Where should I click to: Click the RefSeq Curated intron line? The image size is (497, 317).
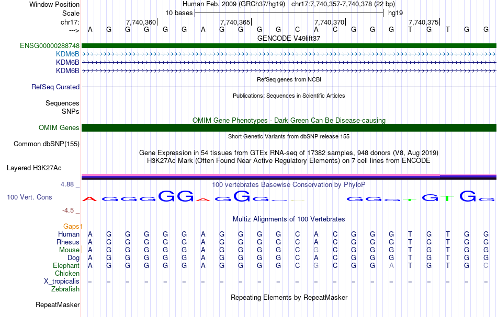tap(289, 87)
